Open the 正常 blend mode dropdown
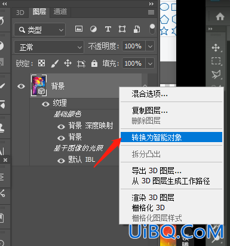This screenshot has width=230, height=246. (x=49, y=47)
